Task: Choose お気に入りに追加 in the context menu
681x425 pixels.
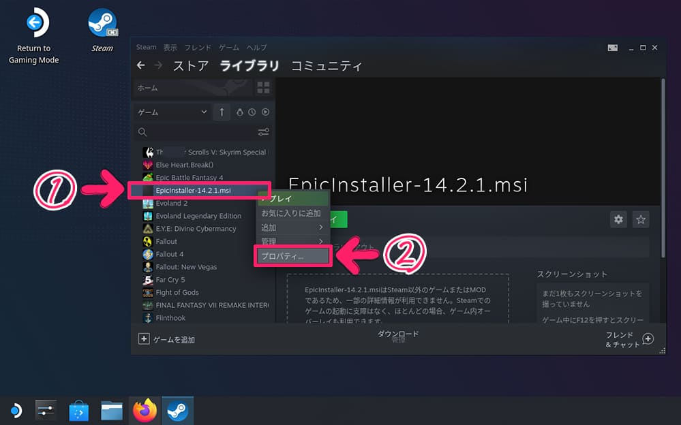Action: coord(294,213)
